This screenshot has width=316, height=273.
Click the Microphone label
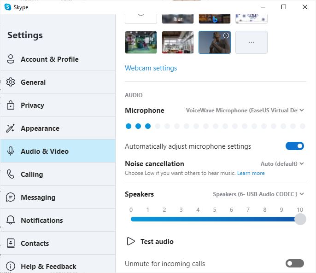(145, 110)
